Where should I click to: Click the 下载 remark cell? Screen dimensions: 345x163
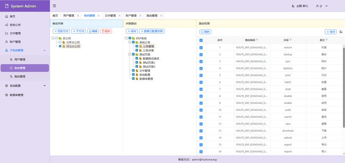point(324,131)
